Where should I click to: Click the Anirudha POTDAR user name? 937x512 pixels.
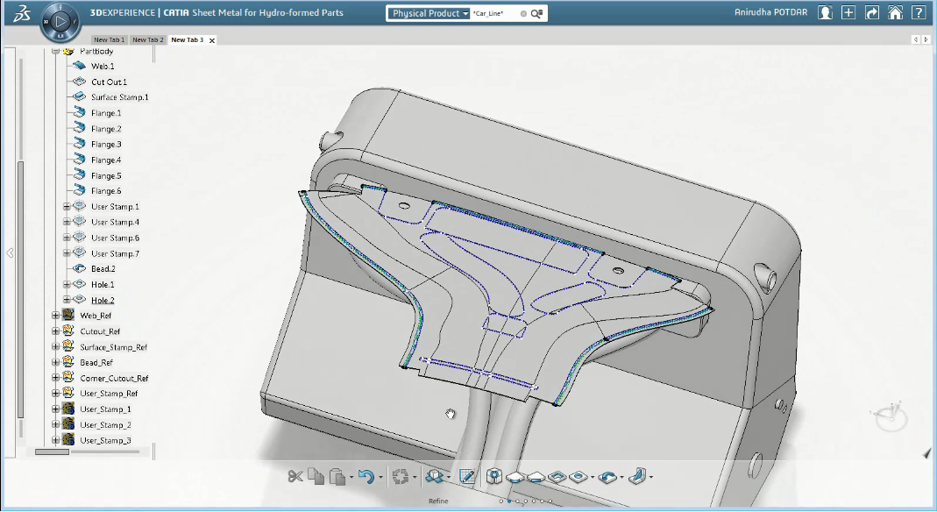pyautogui.click(x=770, y=12)
